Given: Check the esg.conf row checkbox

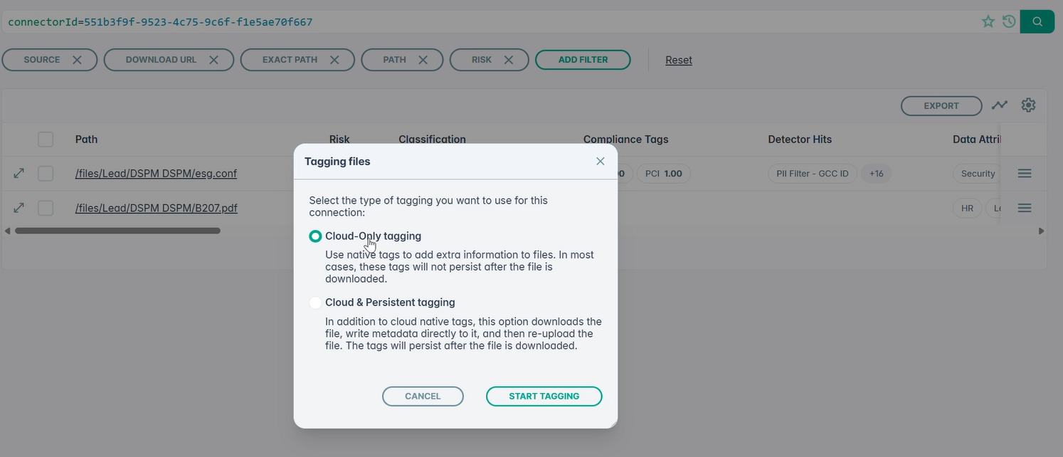Looking at the screenshot, I should 46,173.
